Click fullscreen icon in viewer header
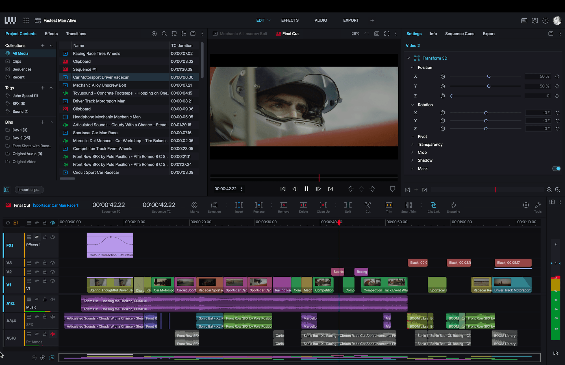Image resolution: width=565 pixels, height=365 pixels. 387,34
